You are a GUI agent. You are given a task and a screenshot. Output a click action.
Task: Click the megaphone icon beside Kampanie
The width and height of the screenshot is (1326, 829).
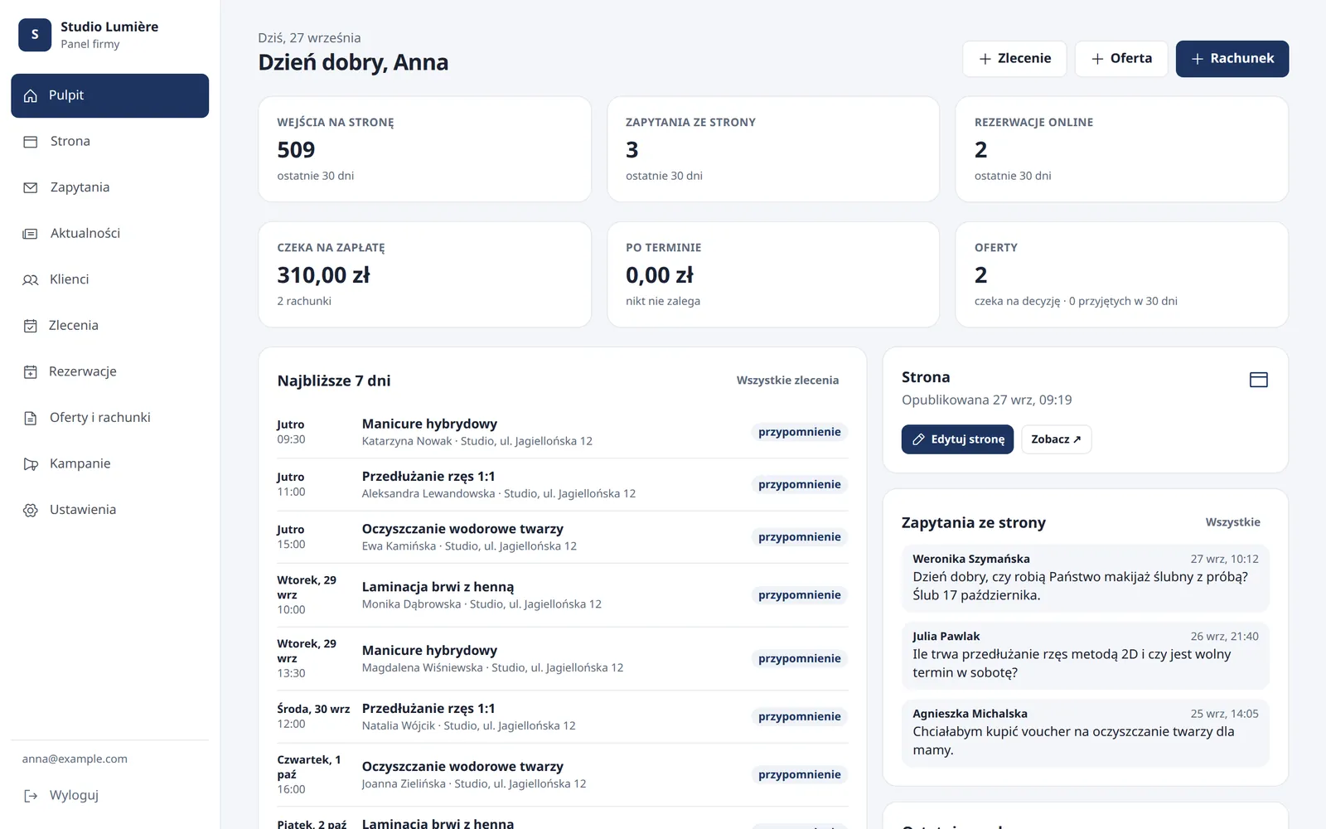pos(31,463)
